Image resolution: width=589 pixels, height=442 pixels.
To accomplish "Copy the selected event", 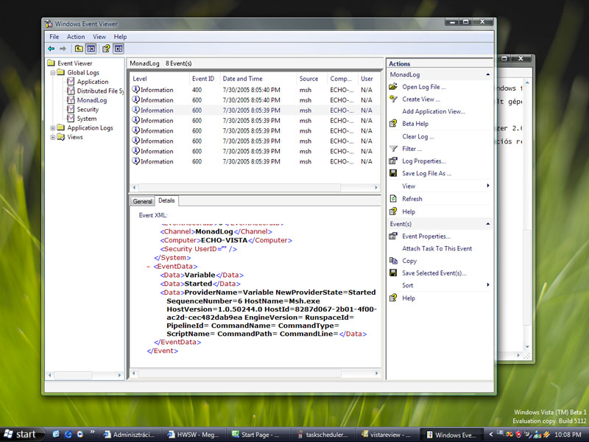I will click(x=409, y=261).
